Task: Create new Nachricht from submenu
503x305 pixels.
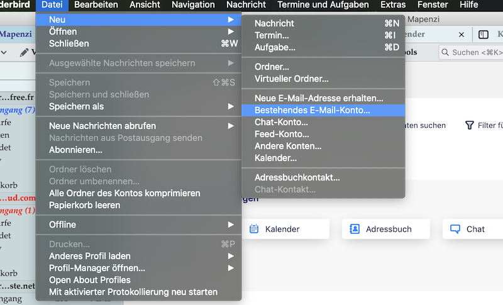Action: (x=323, y=23)
